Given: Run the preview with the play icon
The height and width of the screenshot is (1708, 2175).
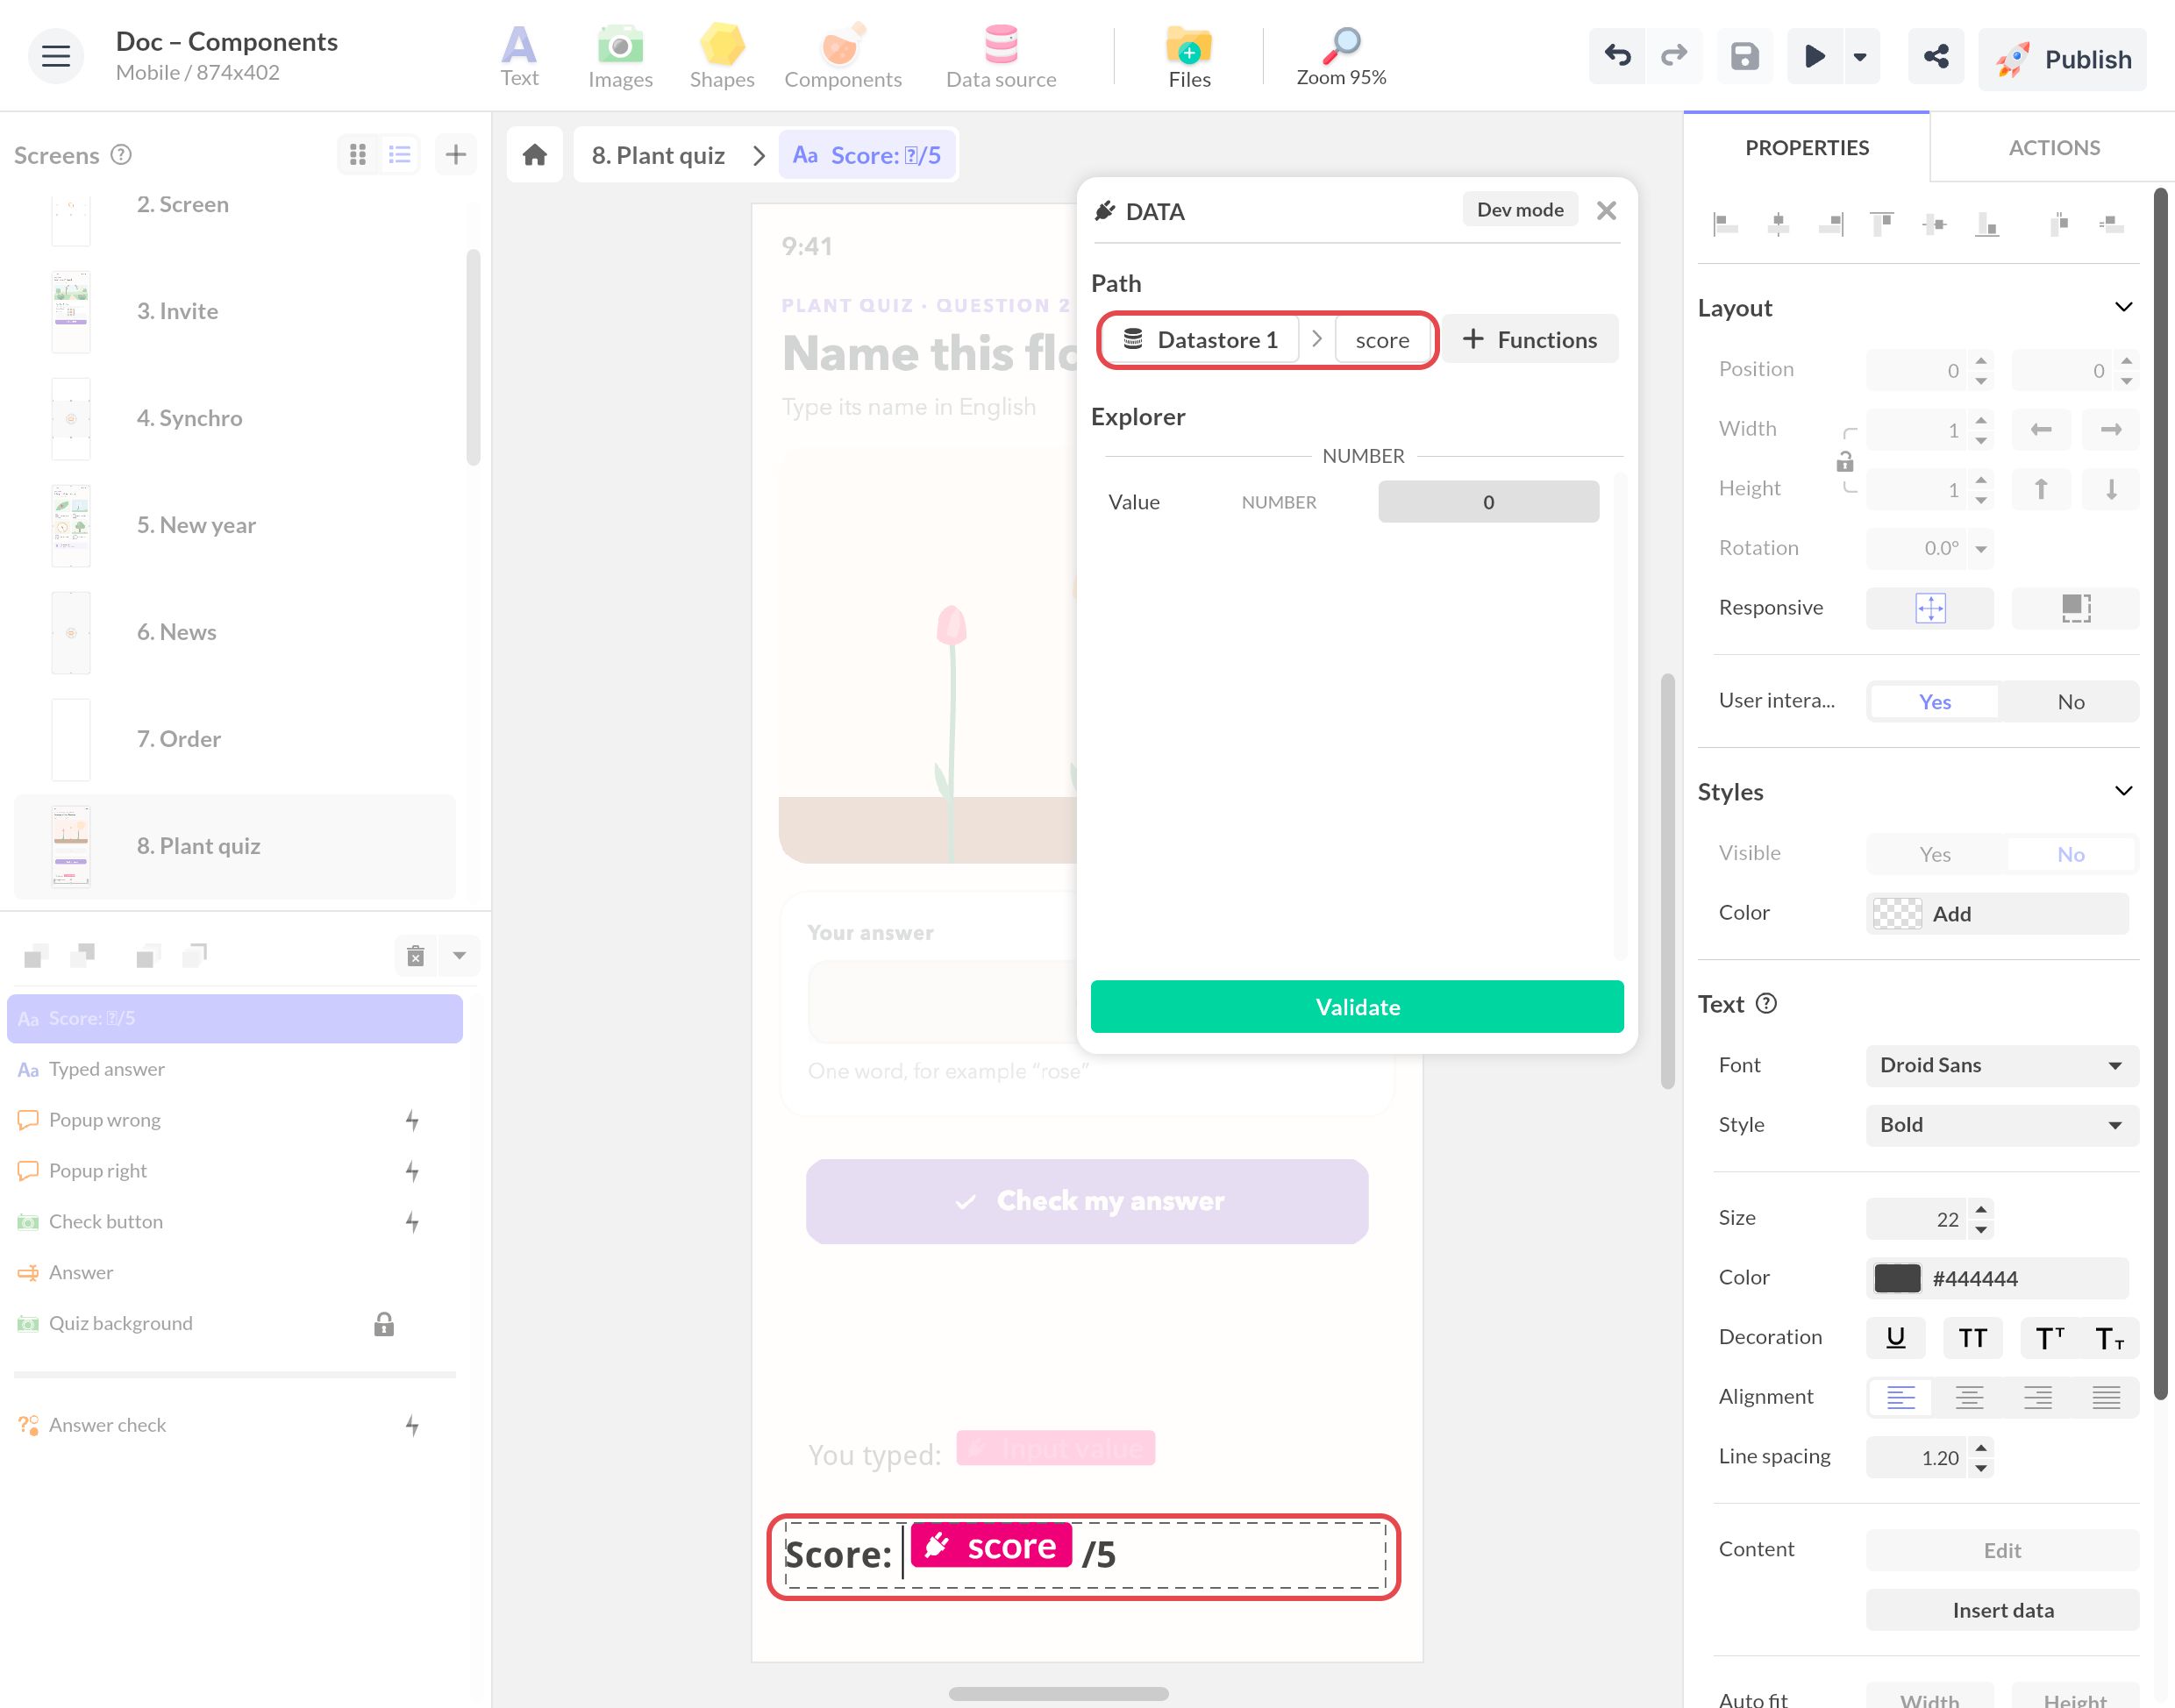Looking at the screenshot, I should [x=1814, y=57].
